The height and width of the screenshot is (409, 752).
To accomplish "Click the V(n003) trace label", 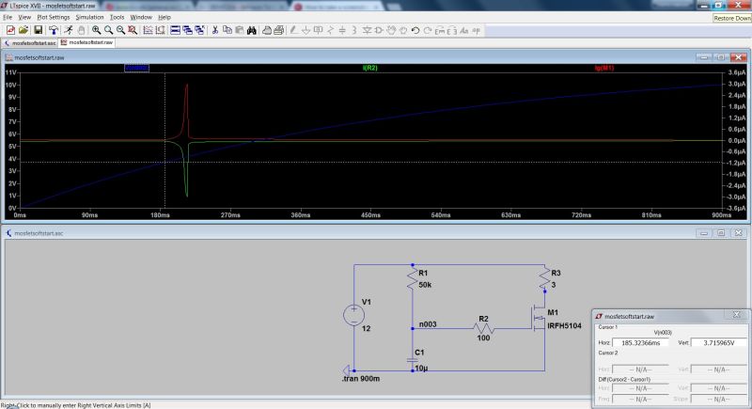I will [136, 68].
